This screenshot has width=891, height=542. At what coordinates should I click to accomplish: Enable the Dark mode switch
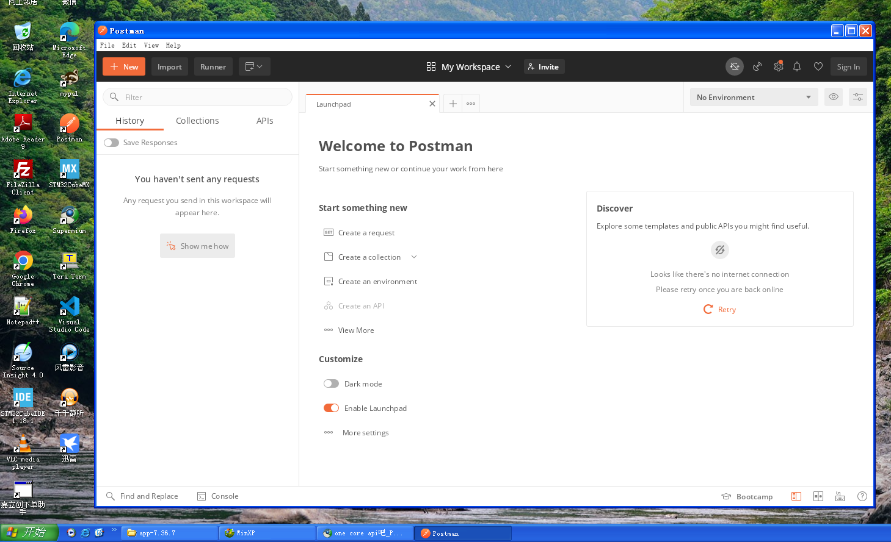[x=331, y=383]
